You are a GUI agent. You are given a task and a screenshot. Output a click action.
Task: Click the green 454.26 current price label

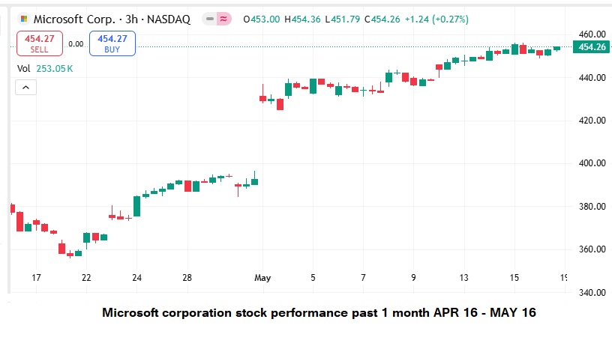tap(592, 47)
